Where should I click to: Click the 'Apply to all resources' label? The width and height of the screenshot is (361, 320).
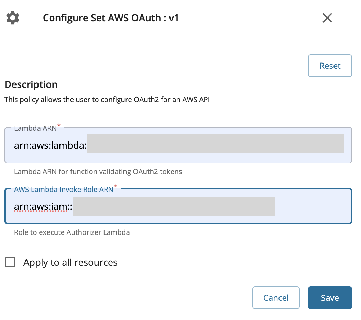pos(70,263)
